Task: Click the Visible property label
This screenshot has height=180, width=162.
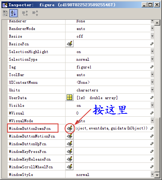Action: click(16, 105)
